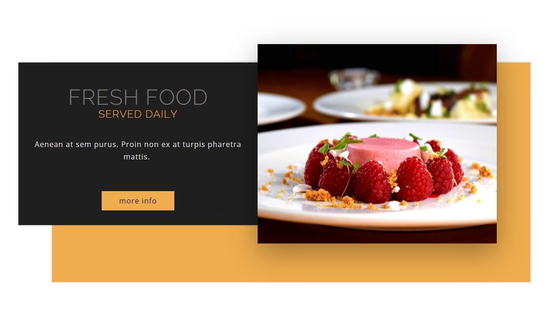Click the word mattis in the description
Image resolution: width=552 pixels, height=317 pixels.
pos(137,157)
